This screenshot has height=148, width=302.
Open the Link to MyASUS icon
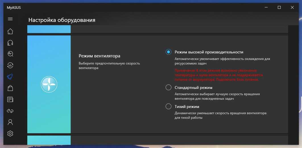coord(10,111)
